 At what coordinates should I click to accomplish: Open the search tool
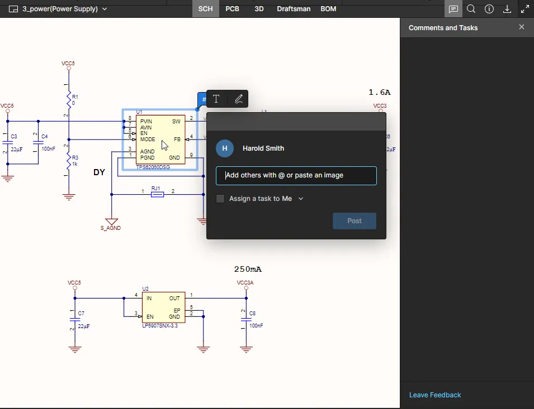tap(471, 9)
